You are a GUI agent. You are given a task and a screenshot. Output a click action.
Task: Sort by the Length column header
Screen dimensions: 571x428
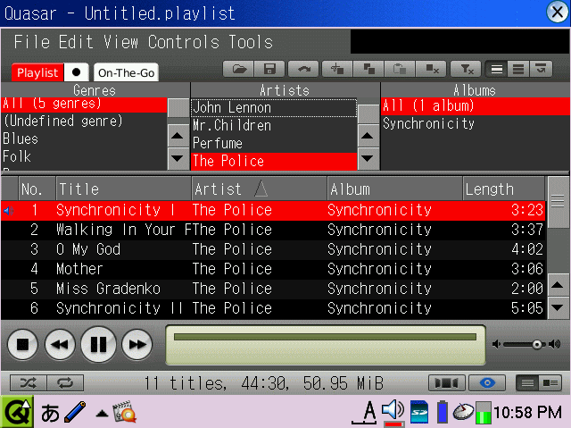pos(503,189)
